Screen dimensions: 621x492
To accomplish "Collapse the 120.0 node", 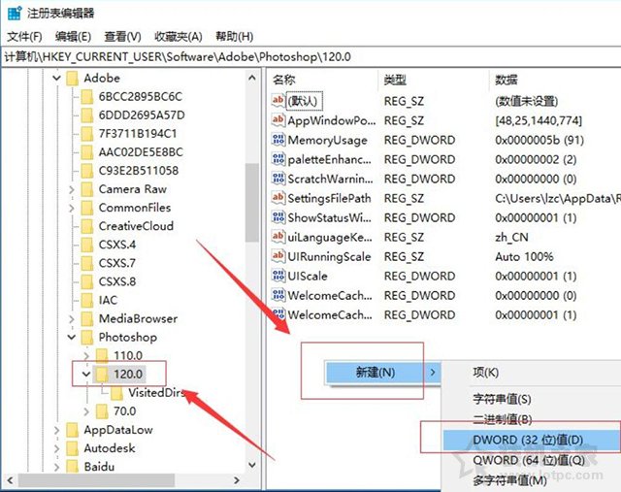I will [x=86, y=374].
